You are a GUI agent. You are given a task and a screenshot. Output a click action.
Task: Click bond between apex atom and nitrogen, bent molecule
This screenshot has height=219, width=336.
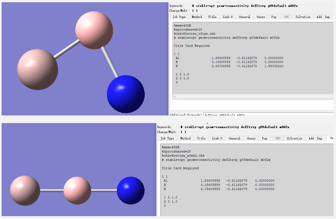tap(110, 61)
